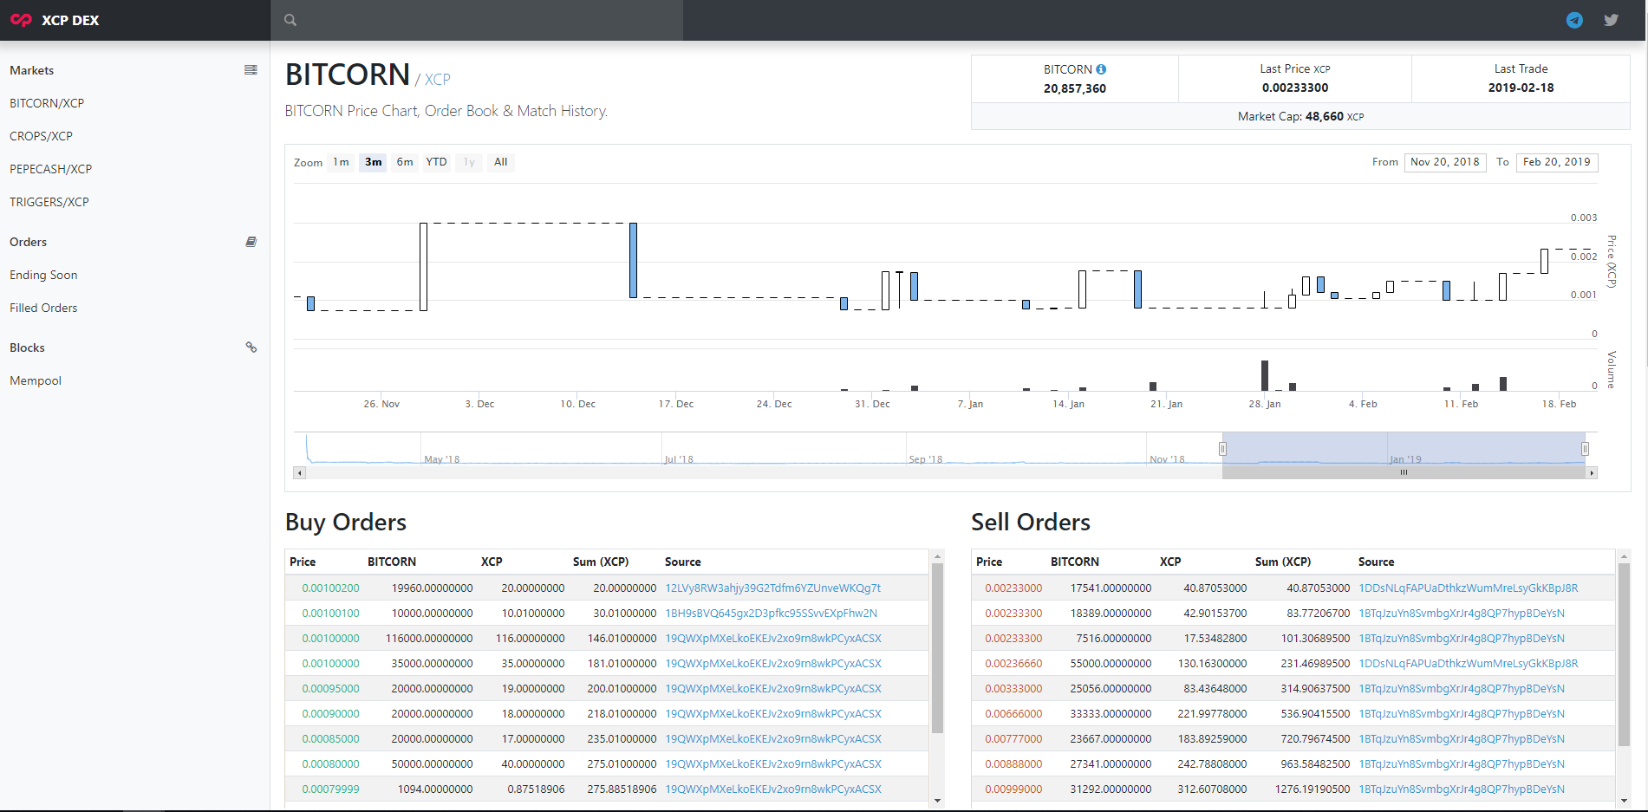The image size is (1648, 812).
Task: Click sell amount 55000.00000000
Action: [x=1111, y=663]
